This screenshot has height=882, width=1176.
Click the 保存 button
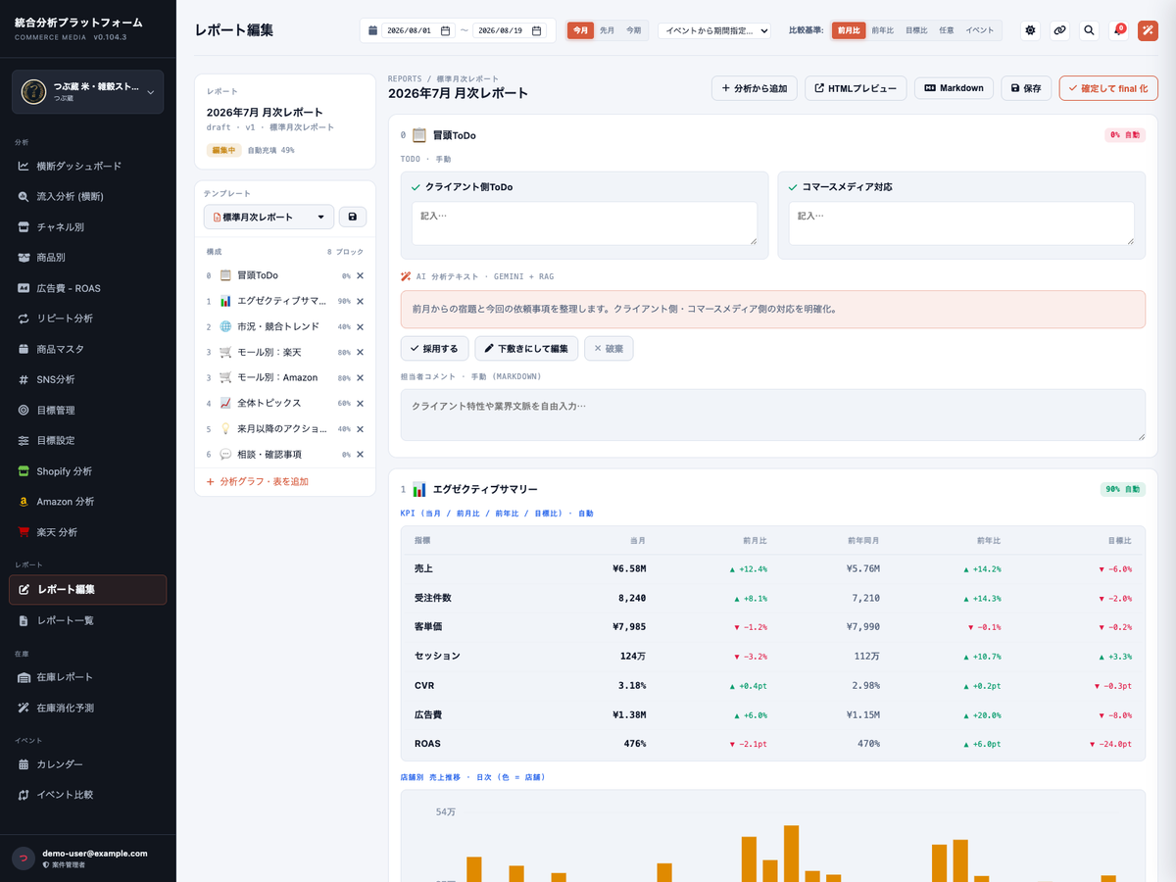click(1027, 88)
